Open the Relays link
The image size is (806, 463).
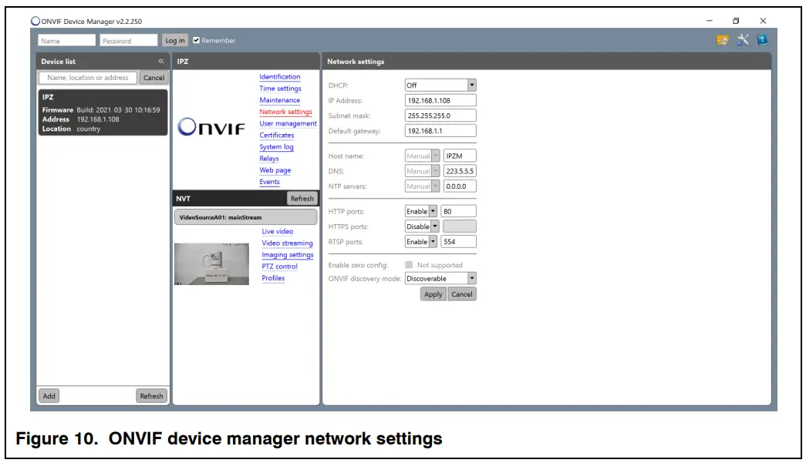tap(269, 158)
